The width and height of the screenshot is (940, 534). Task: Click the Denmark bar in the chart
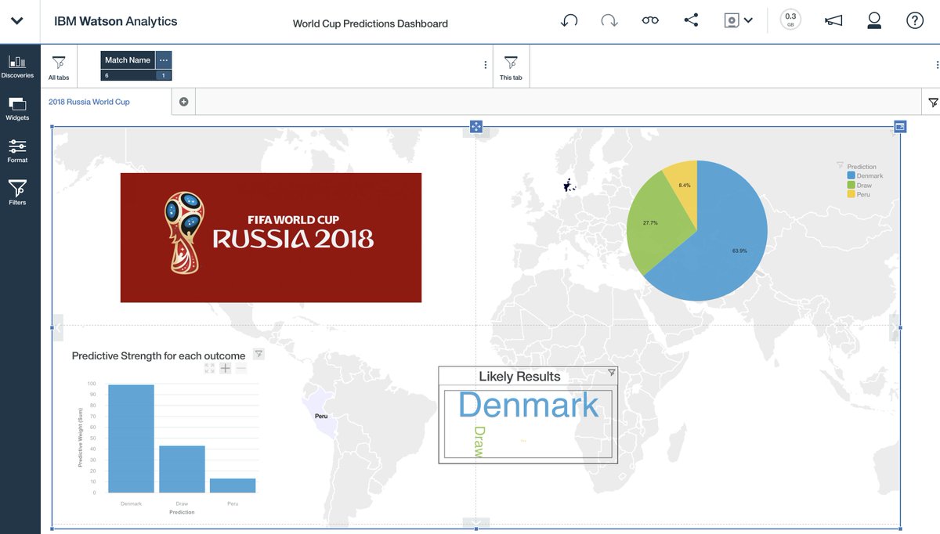pos(132,438)
